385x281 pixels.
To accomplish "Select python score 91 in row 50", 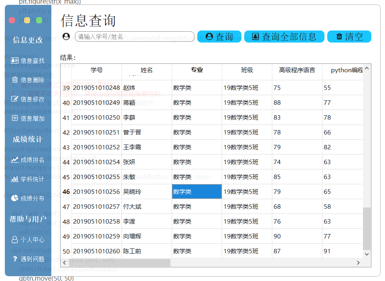I will [342, 251].
